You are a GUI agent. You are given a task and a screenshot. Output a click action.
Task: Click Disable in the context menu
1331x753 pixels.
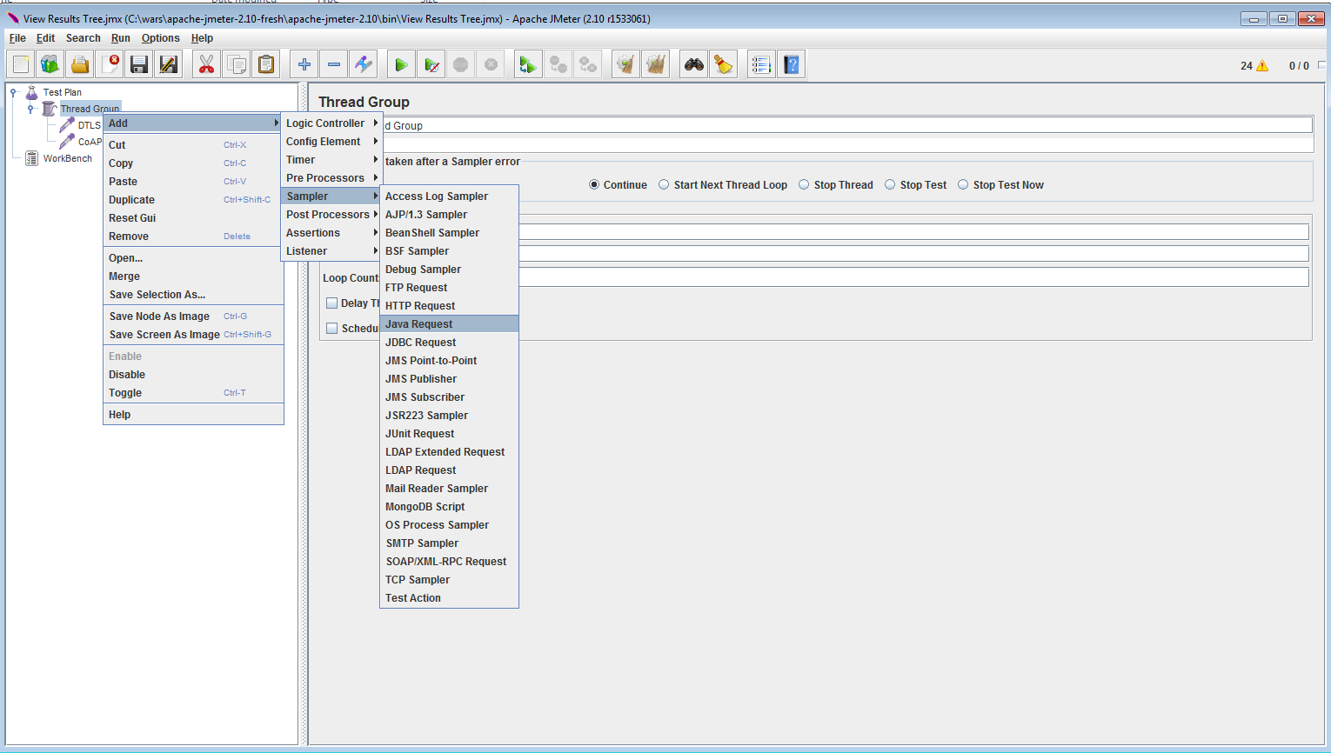pyautogui.click(x=193, y=375)
